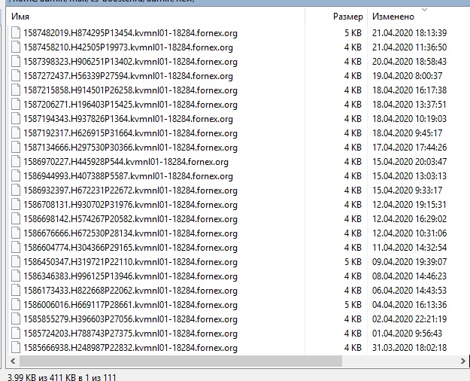Click file icon of 1586604774.H304366P29165 row
Image resolution: width=470 pixels, height=381 pixels.
click(16, 248)
